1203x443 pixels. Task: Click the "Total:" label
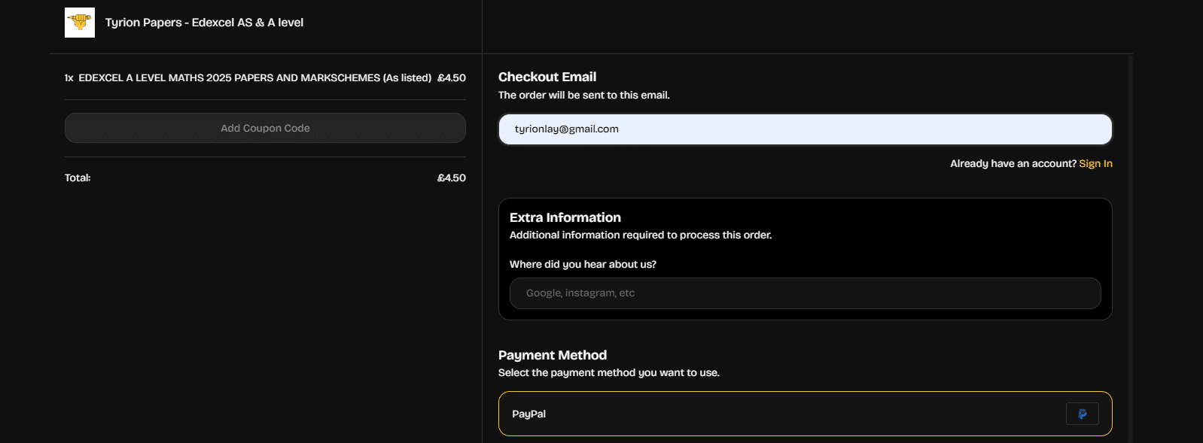78,178
